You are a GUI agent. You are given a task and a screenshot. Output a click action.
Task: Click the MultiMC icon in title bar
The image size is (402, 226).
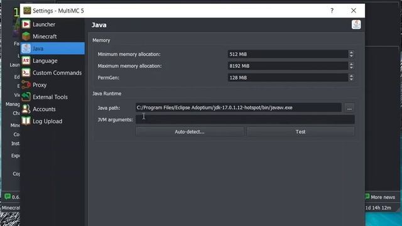pos(27,11)
